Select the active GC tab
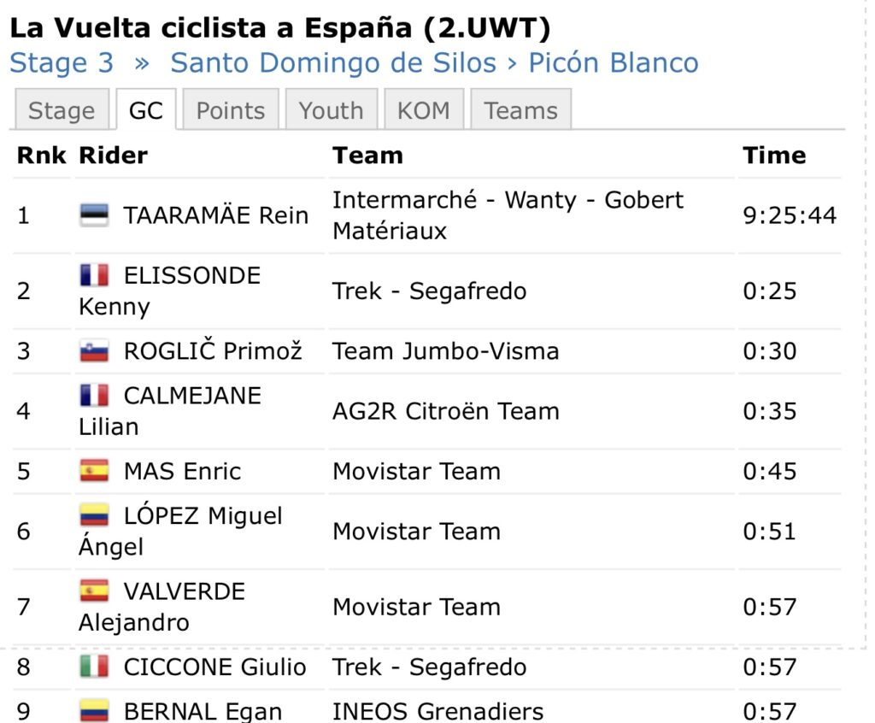This screenshot has width=875, height=723. coord(145,110)
